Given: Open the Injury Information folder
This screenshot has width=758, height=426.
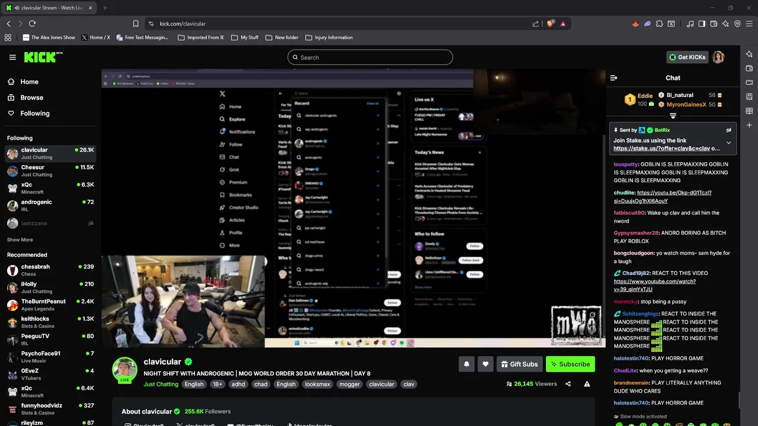Looking at the screenshot, I should (x=329, y=37).
